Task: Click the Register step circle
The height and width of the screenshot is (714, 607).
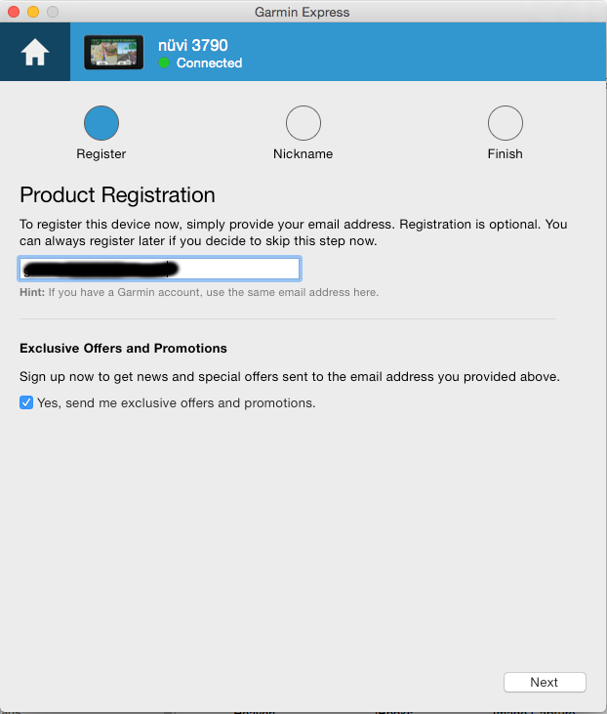Action: coord(101,123)
